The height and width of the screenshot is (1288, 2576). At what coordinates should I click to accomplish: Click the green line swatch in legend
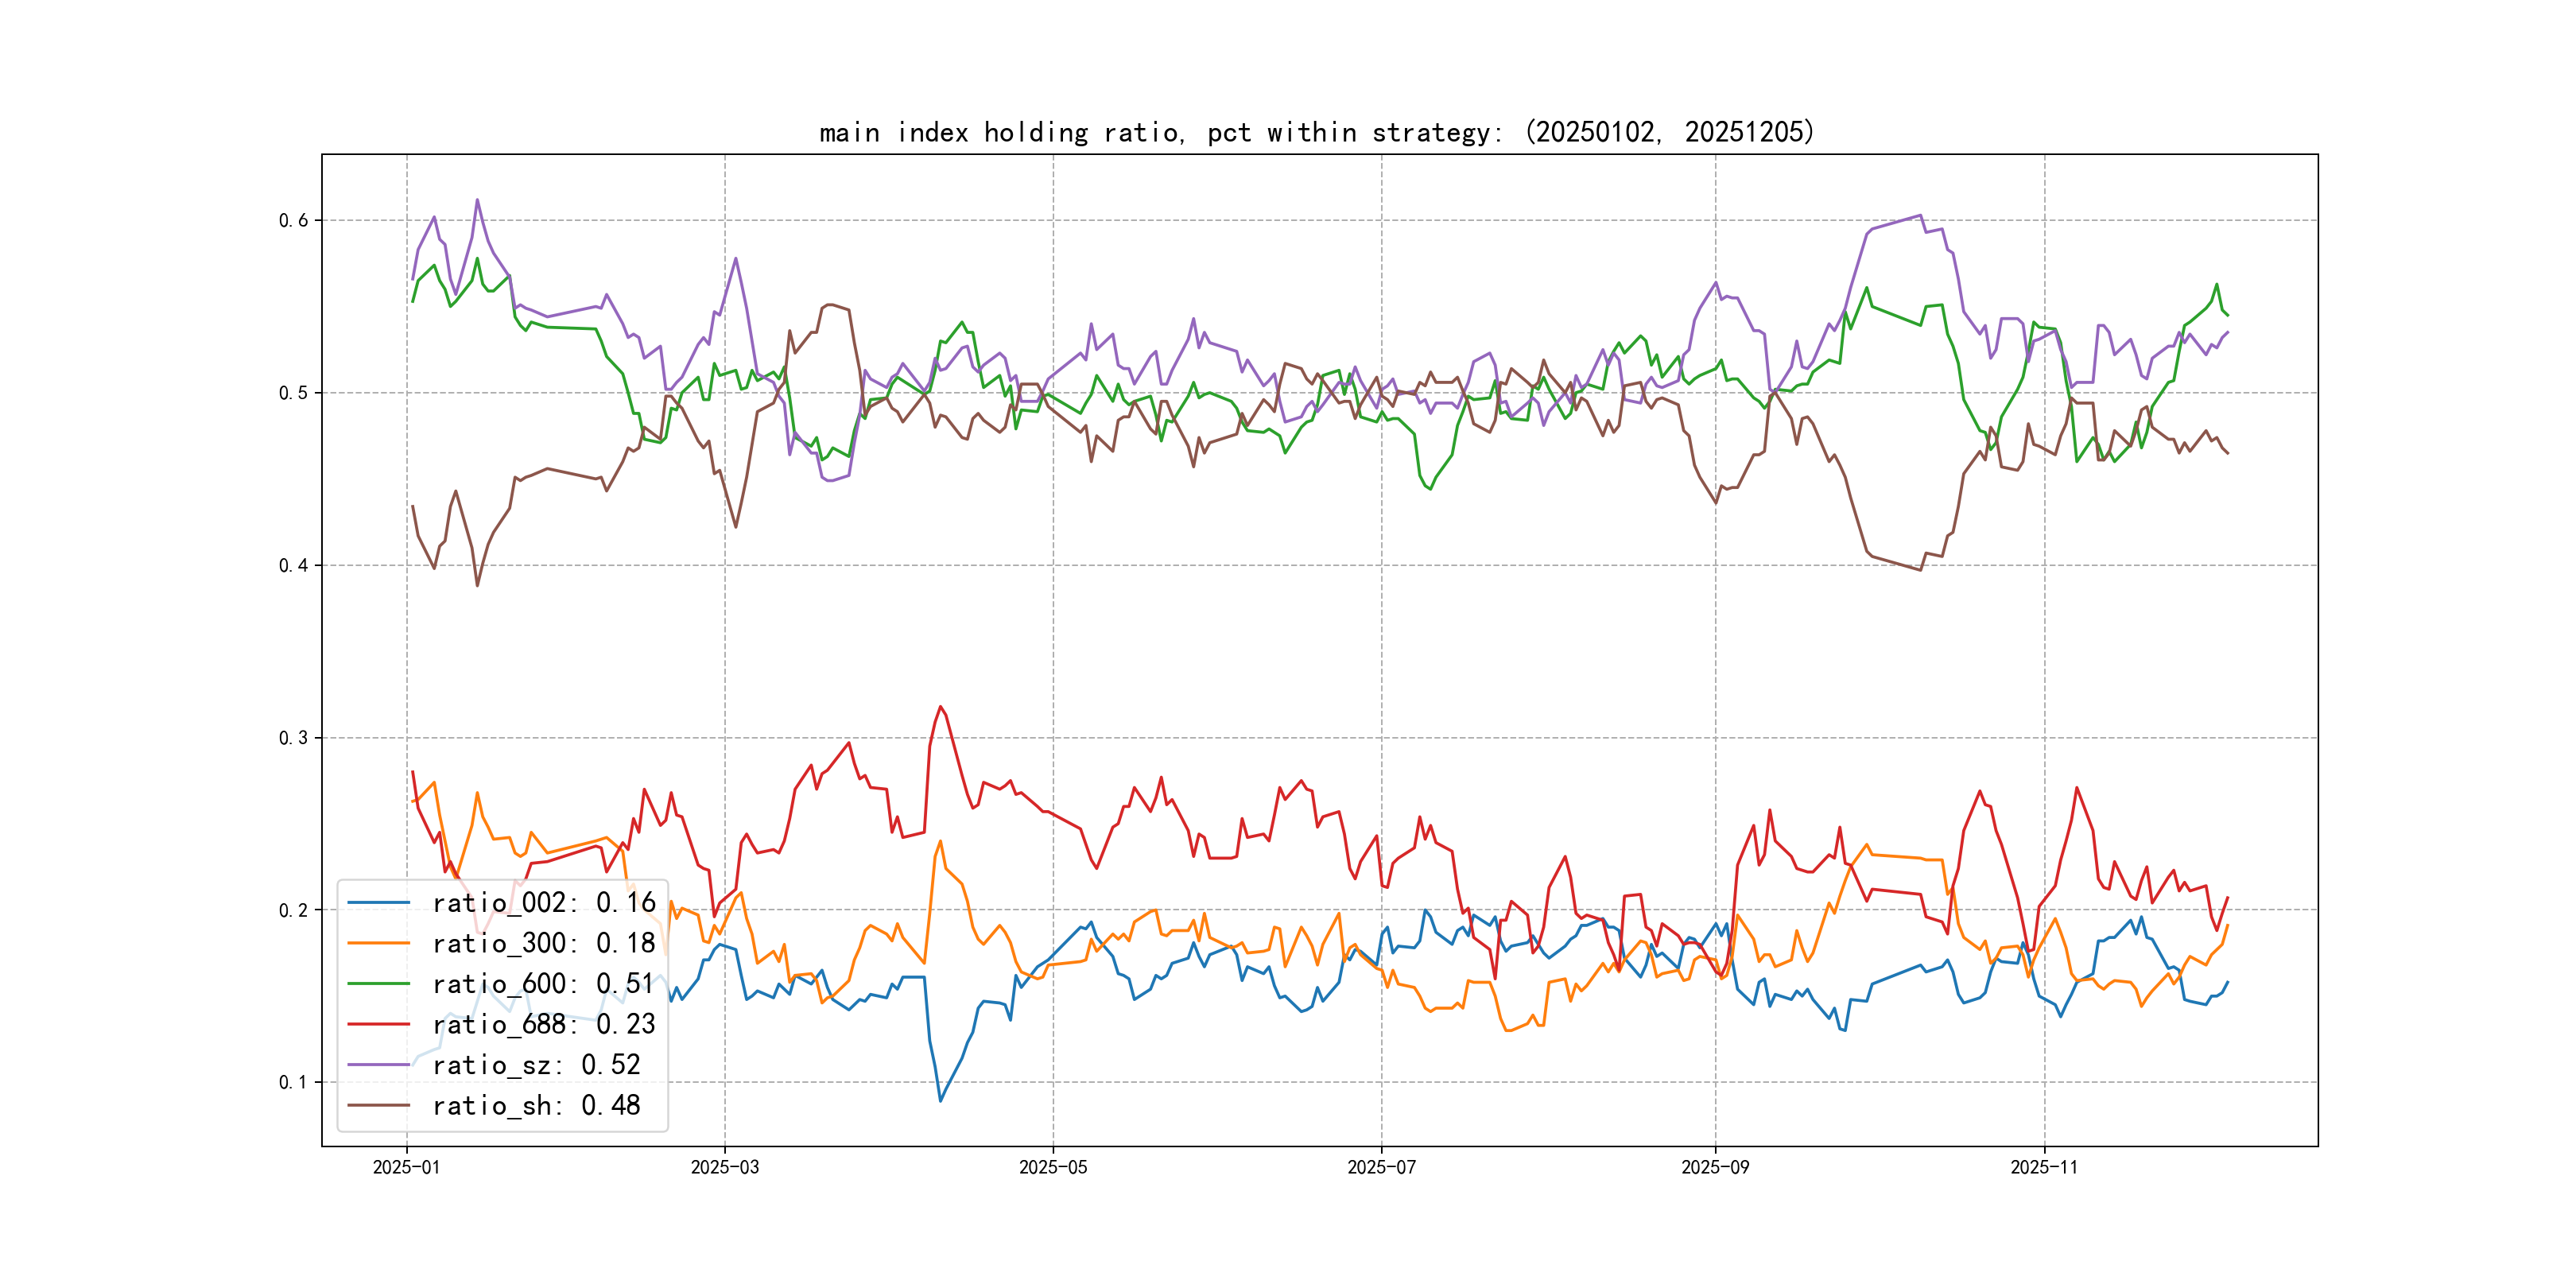[x=379, y=984]
